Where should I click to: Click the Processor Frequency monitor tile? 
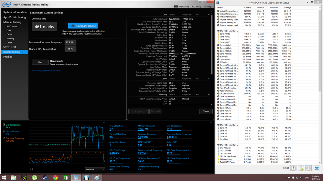tap(150, 136)
